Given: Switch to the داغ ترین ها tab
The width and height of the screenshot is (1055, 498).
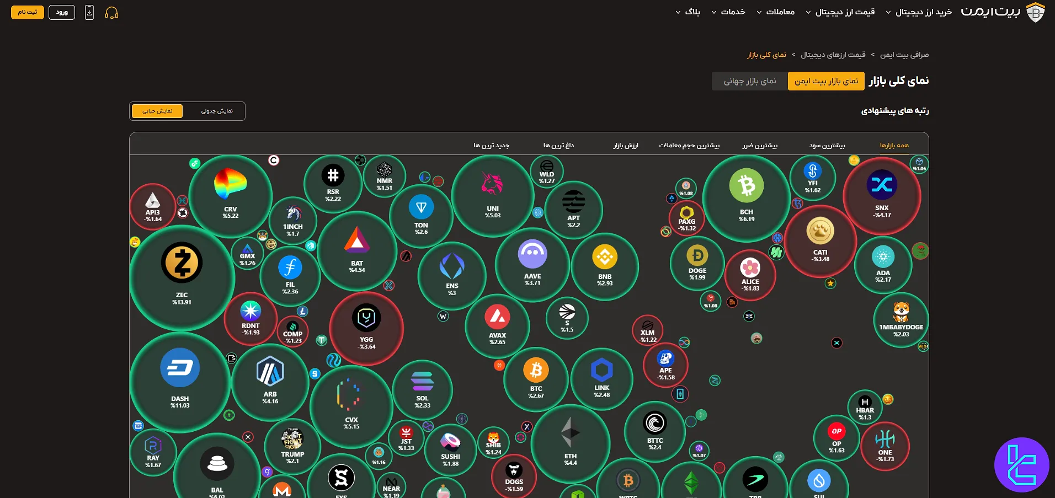Looking at the screenshot, I should 558,146.
